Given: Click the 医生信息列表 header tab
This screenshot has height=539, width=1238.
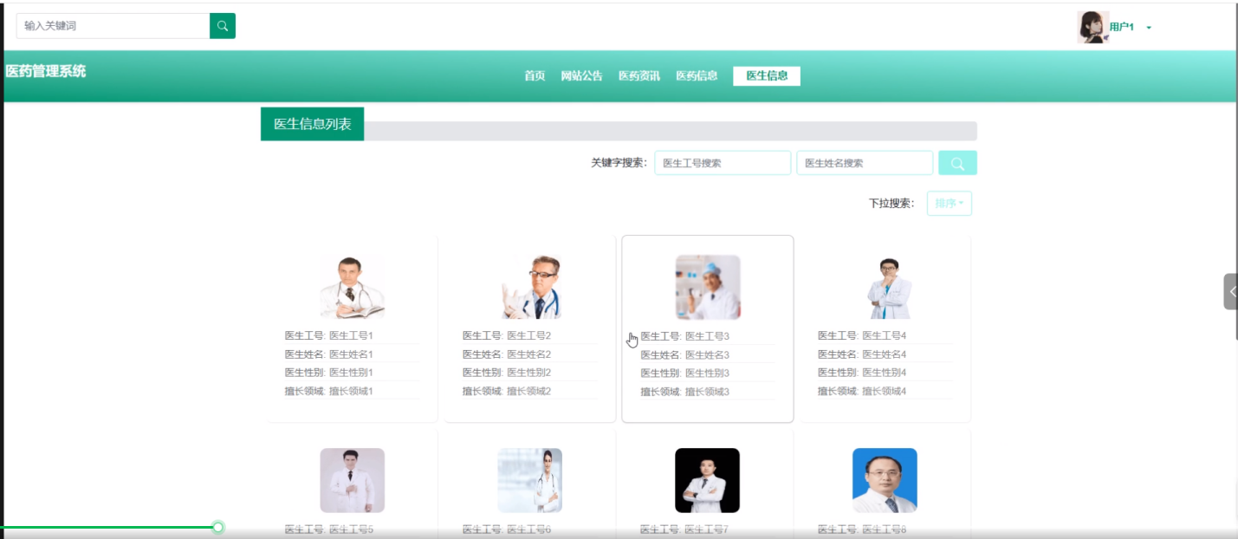Looking at the screenshot, I should 312,124.
